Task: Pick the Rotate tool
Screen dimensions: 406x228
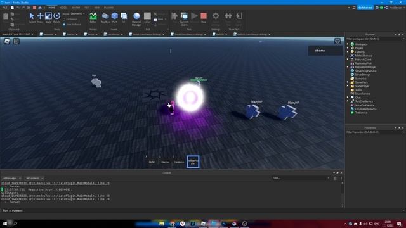Action: [56, 18]
